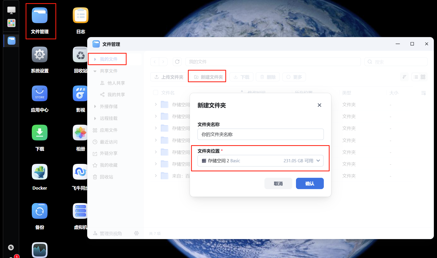Open the 日志 app on the desktop
The width and height of the screenshot is (437, 258).
pos(81,21)
